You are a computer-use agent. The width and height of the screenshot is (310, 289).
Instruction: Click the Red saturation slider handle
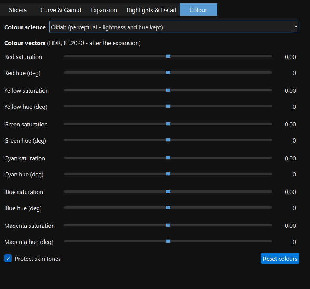pos(168,56)
